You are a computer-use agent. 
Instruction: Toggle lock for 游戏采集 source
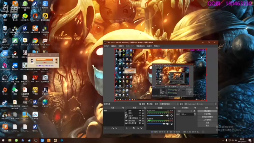tap(143, 121)
